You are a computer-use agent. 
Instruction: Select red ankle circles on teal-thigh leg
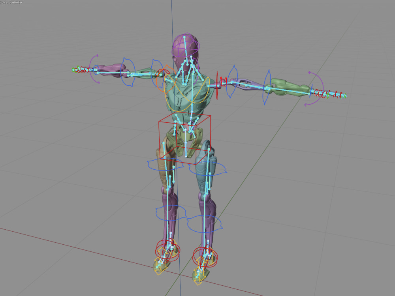pos(205,257)
